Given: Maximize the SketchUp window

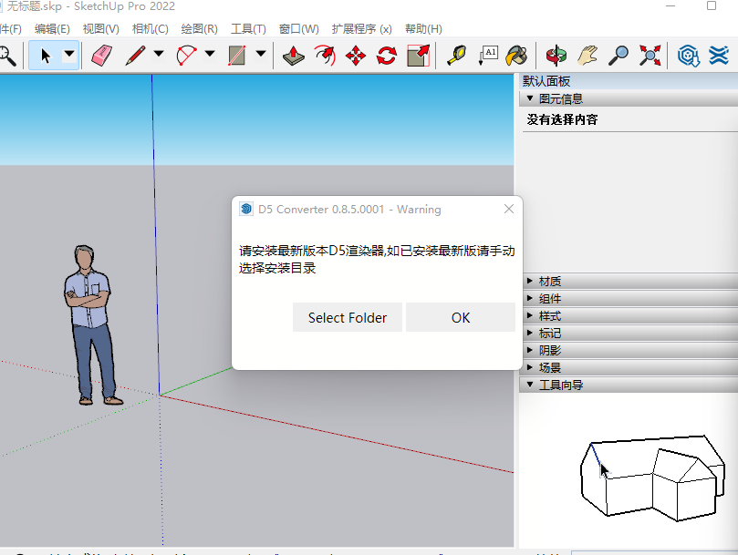Looking at the screenshot, I should coord(712,5).
